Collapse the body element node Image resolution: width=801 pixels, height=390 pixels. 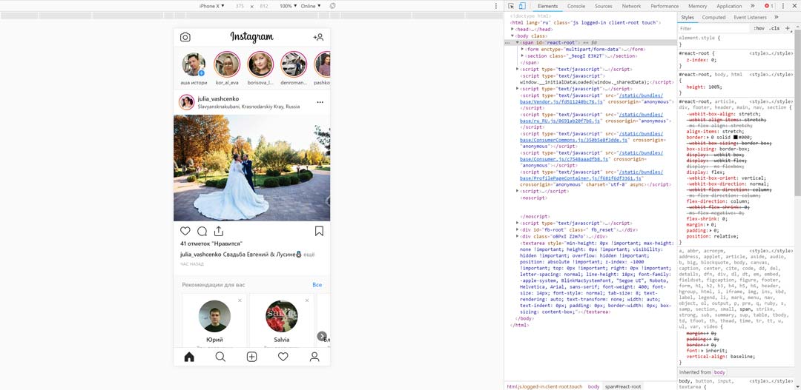(x=512, y=36)
